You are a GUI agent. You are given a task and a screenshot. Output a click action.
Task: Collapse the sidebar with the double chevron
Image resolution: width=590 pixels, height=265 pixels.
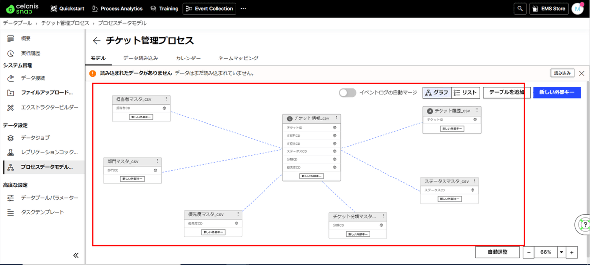click(76, 255)
